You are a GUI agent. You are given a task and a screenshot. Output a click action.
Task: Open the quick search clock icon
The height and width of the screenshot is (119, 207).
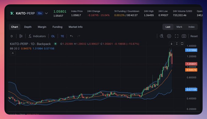pyautogui.click(x=162, y=36)
